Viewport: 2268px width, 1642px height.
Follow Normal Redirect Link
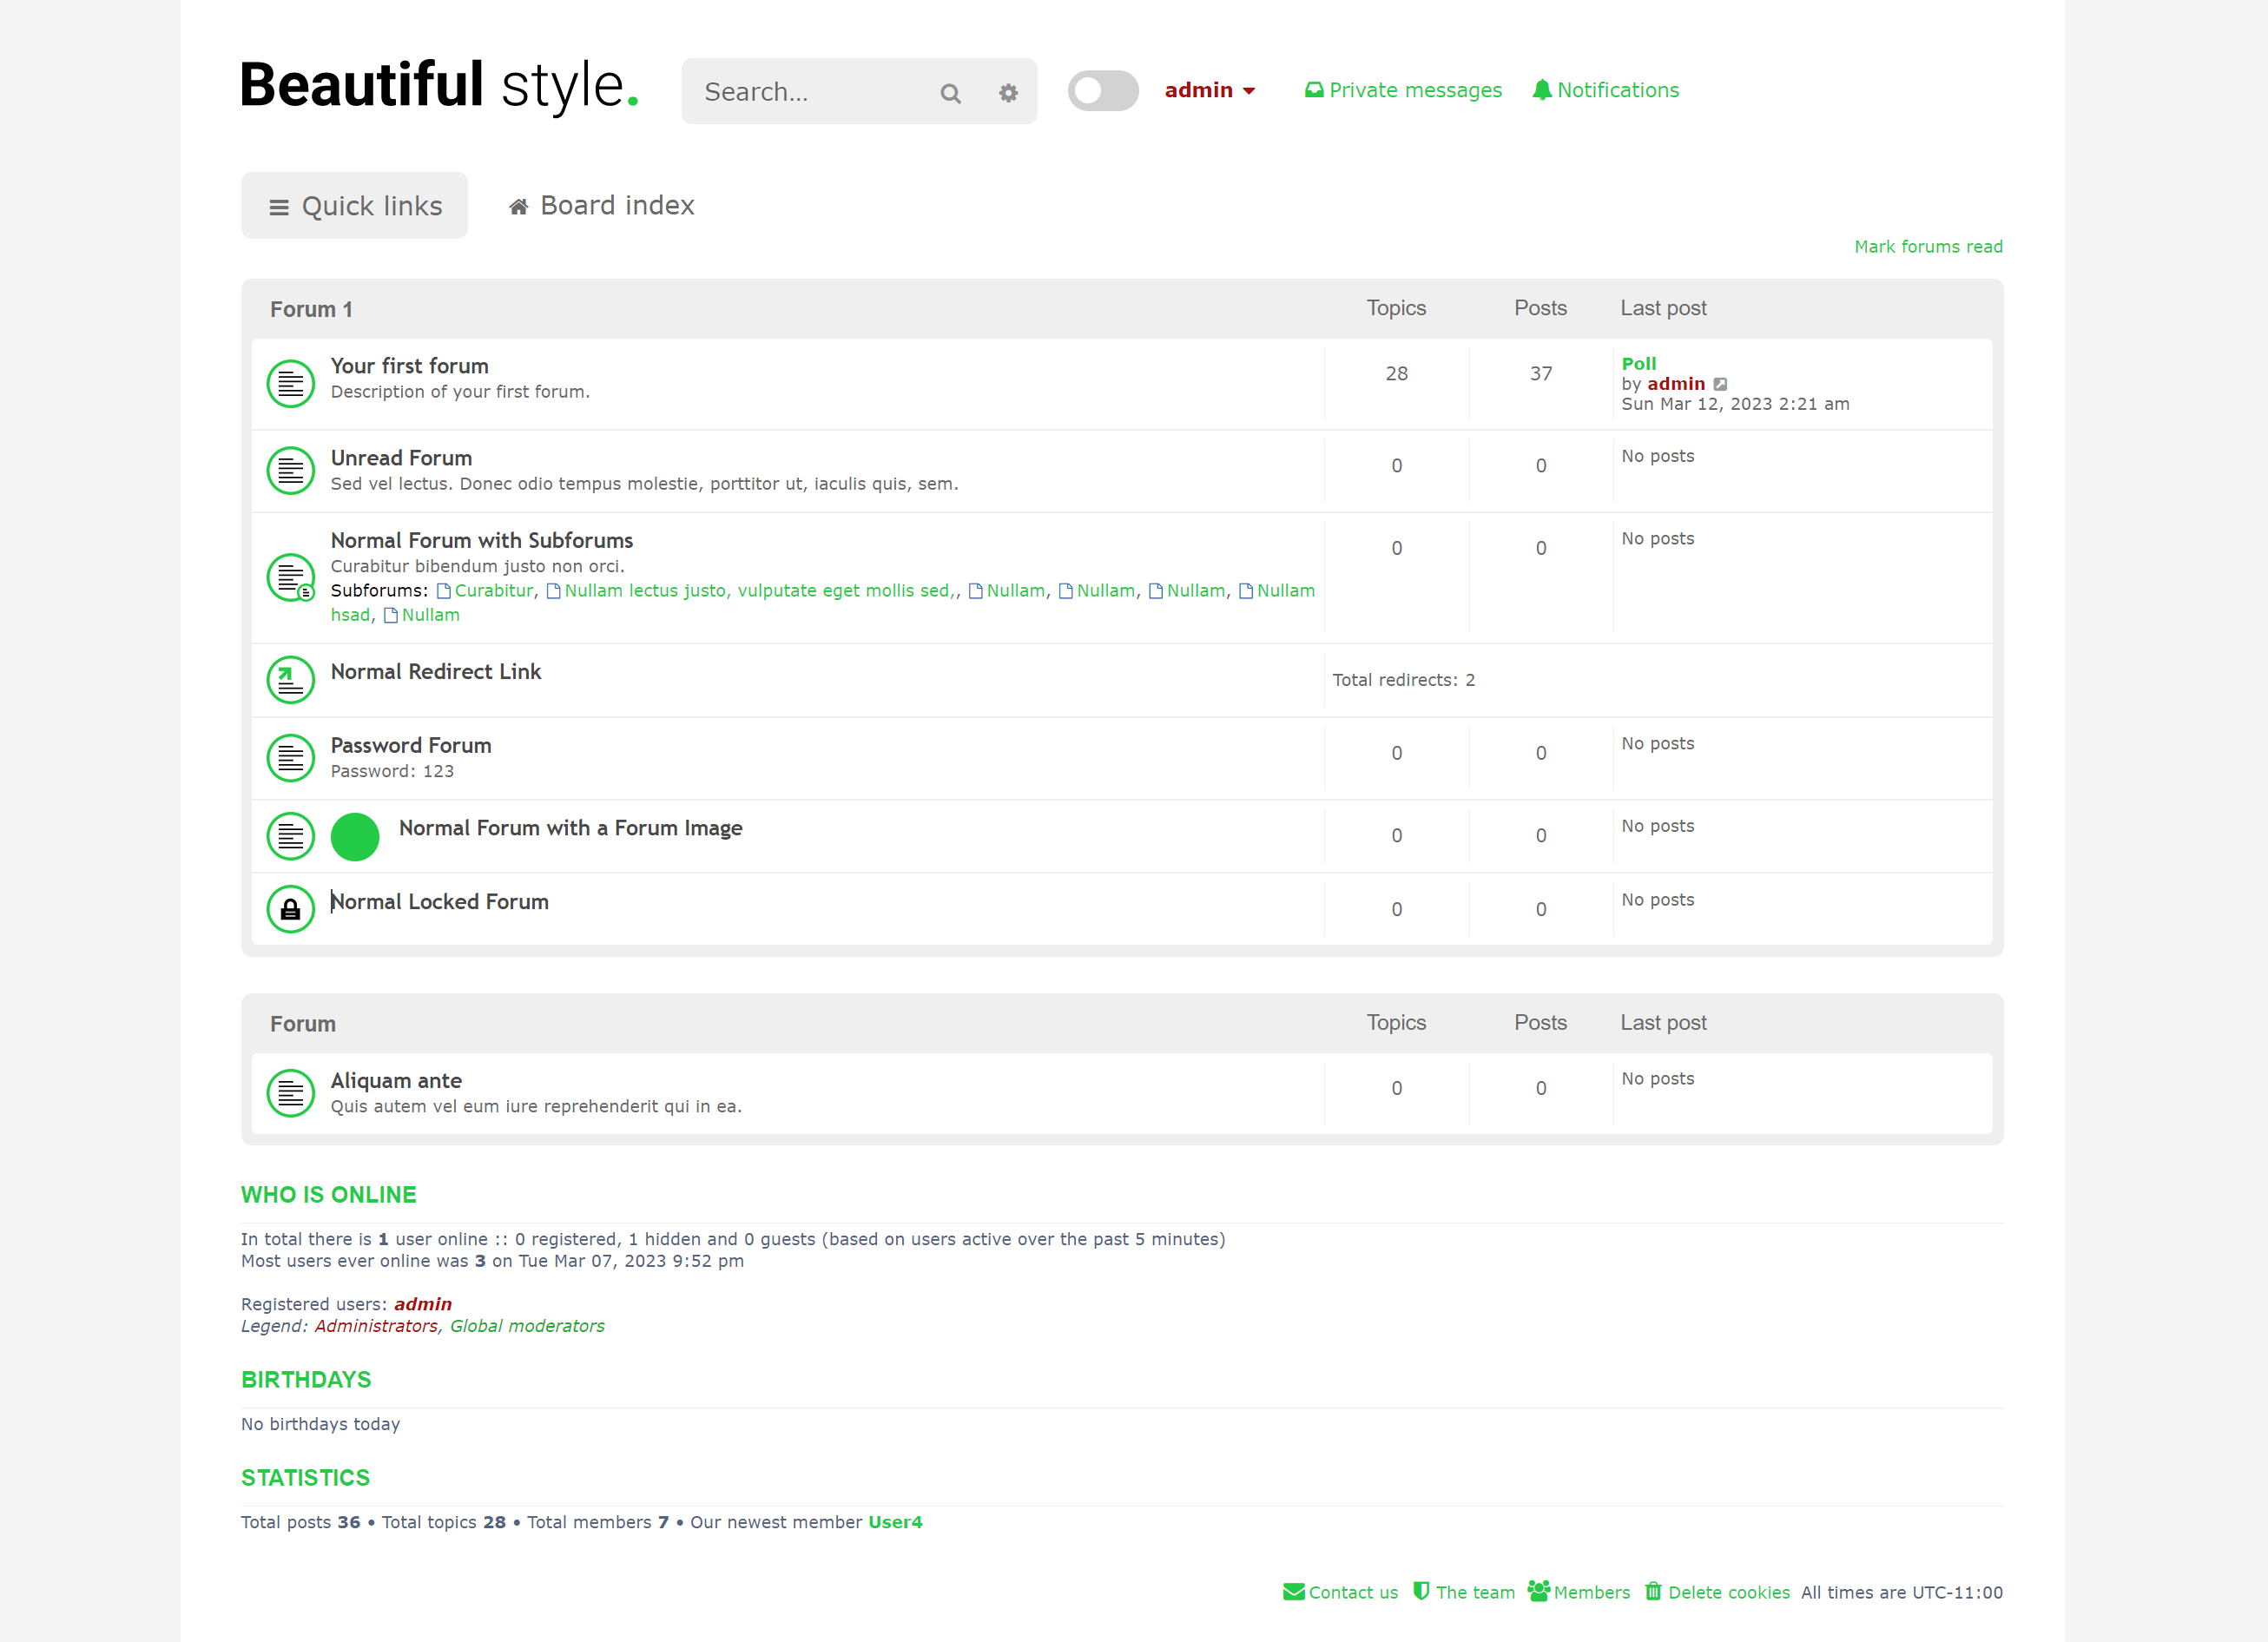436,672
